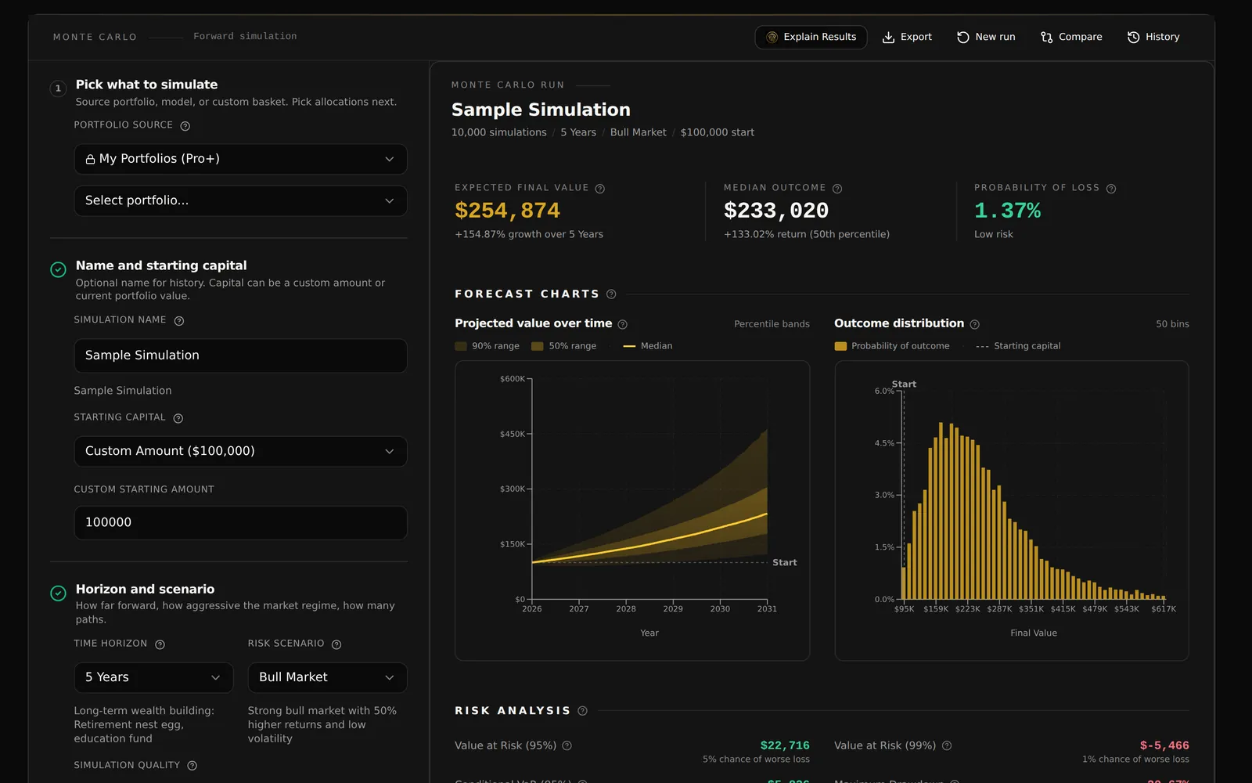Click the 1.37% probability of loss value
The image size is (1252, 783).
[x=1007, y=211]
